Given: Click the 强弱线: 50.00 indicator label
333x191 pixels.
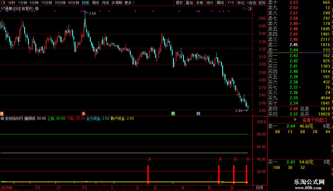Looking at the screenshot, I should click(35, 119).
